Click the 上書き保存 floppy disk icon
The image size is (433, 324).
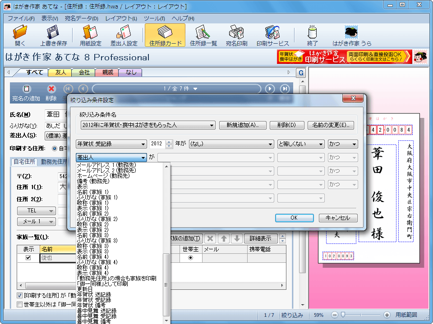(x=54, y=35)
